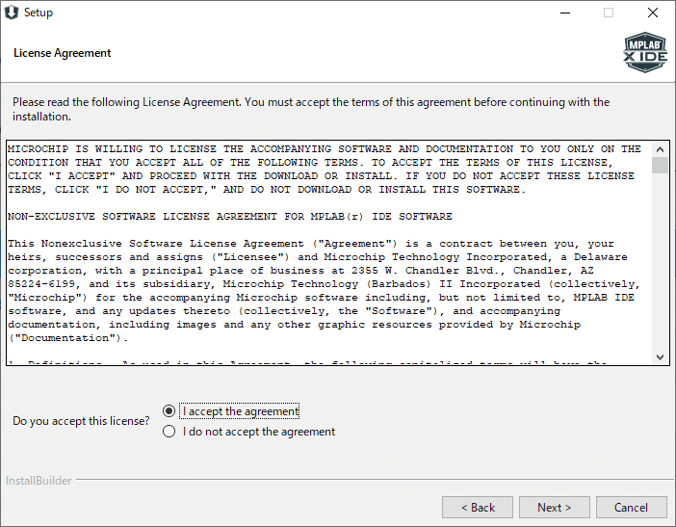Click the license scrollbar down arrow

tap(660, 357)
